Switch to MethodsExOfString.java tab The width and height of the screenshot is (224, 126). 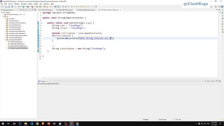click(65, 10)
